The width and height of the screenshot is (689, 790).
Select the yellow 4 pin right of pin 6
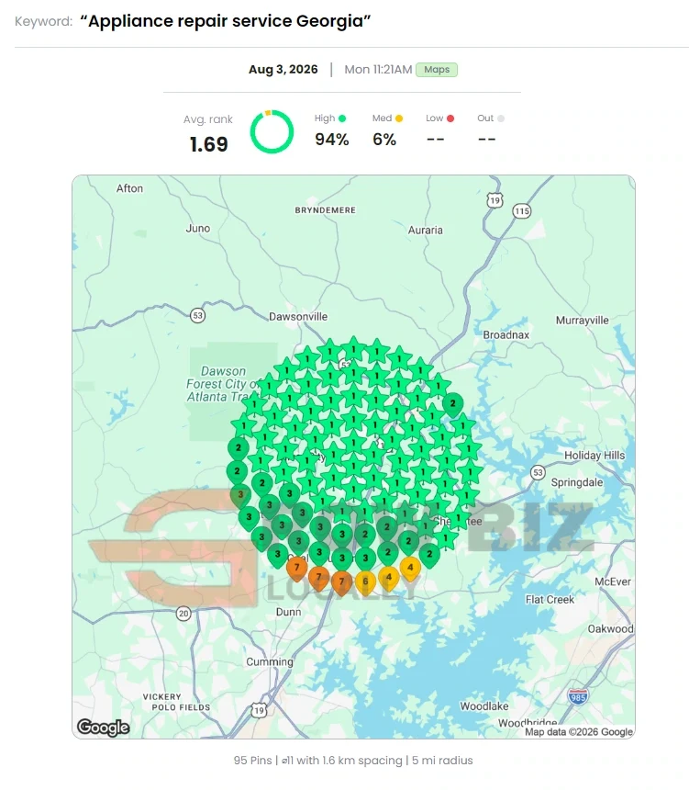tap(389, 579)
